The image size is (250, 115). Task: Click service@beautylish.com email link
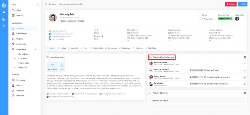pos(62,34)
